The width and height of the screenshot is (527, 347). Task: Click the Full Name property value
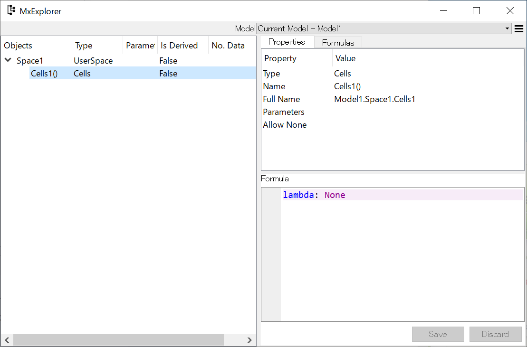click(374, 99)
